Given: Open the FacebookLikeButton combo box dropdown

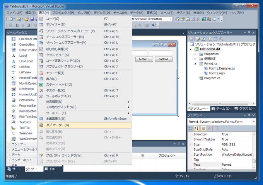Looking at the screenshot, I should 171,19.
